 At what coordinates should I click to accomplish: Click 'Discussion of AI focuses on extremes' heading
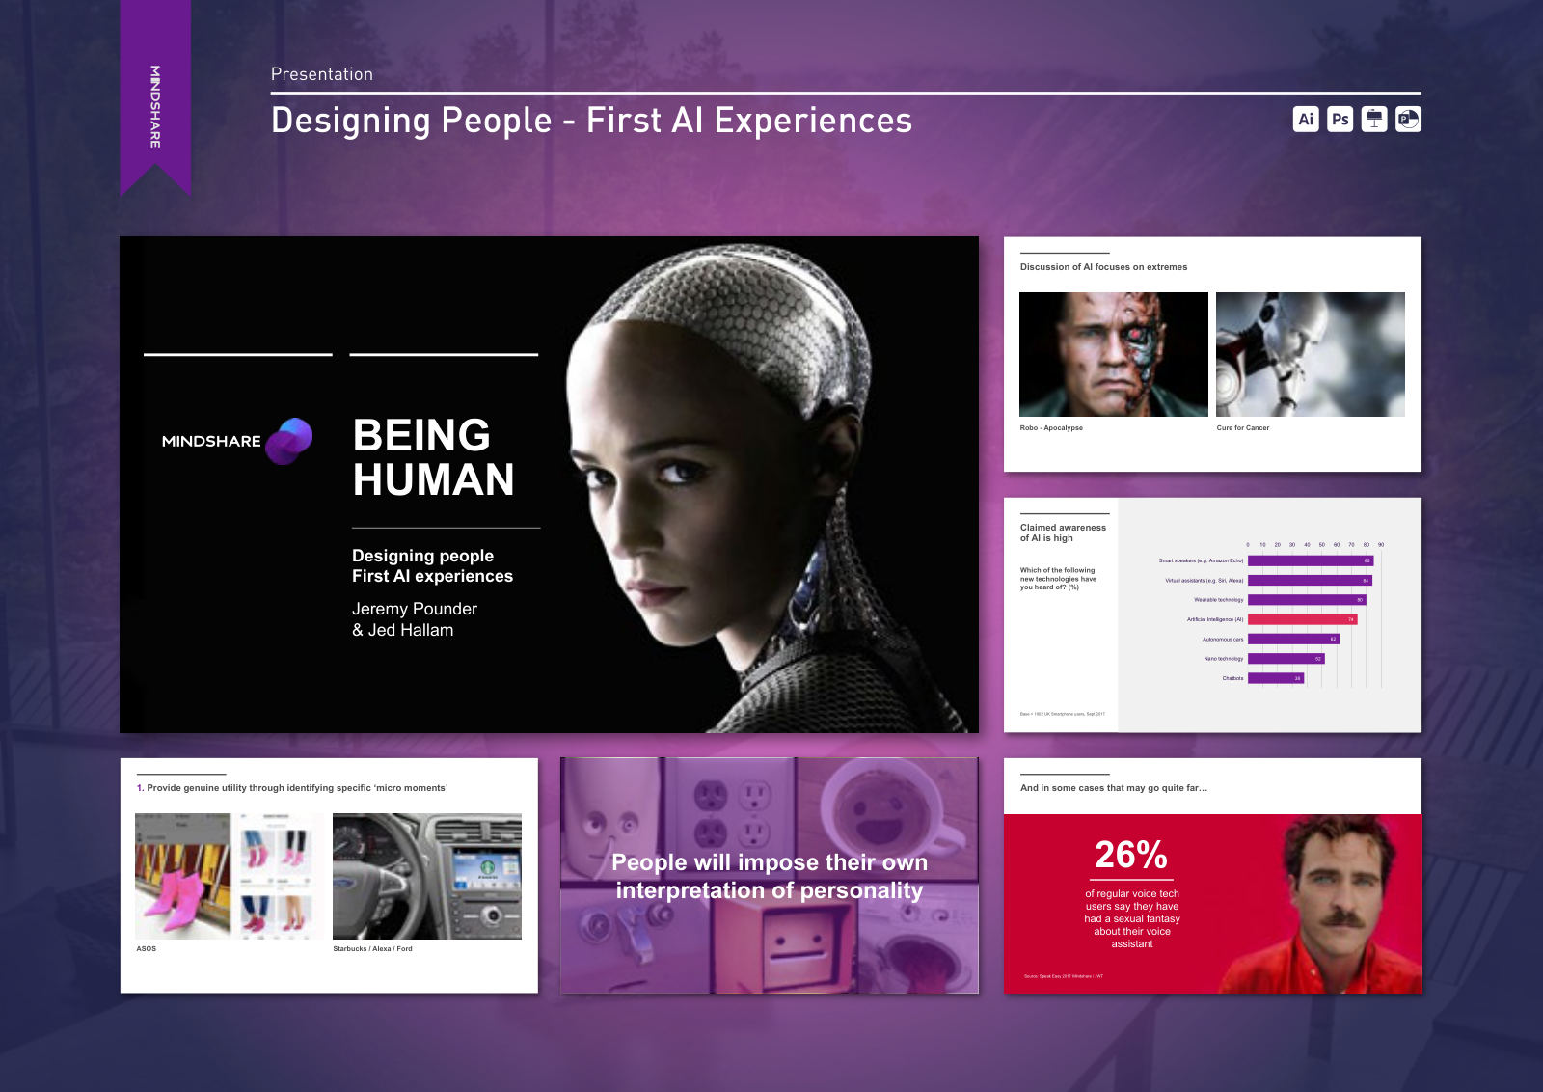coord(1103,267)
